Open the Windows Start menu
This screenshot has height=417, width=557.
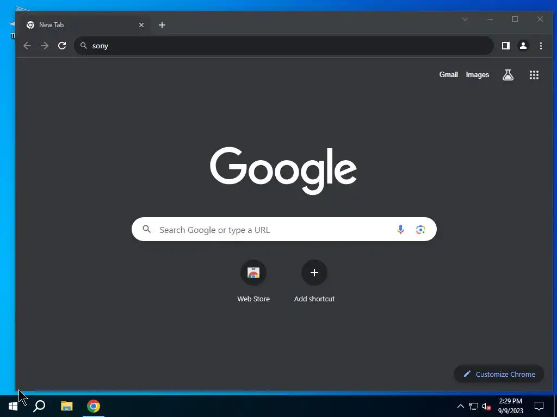click(x=13, y=406)
